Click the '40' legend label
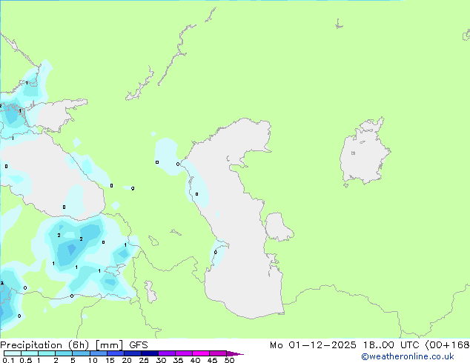470x363 pixels. point(195,360)
